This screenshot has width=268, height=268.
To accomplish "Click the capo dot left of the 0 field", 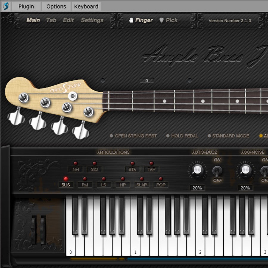I will (103, 80).
